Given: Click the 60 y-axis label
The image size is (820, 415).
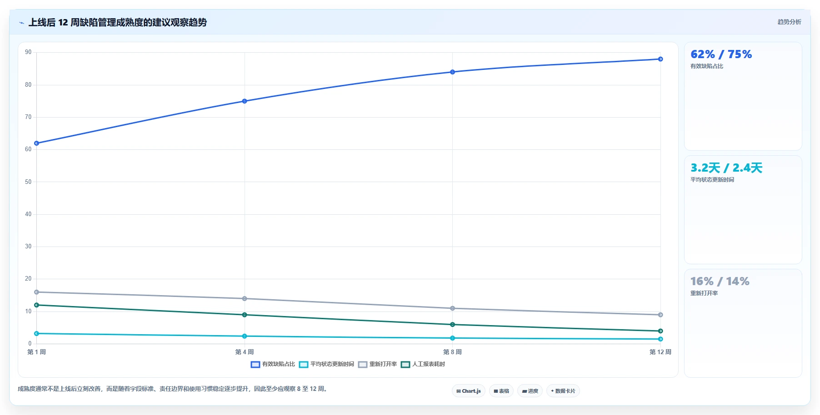Looking at the screenshot, I should coord(28,149).
